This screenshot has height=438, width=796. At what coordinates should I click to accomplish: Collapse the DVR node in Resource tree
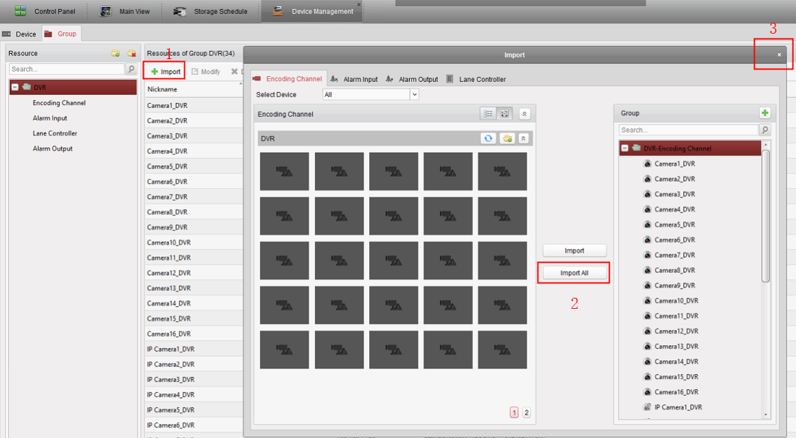click(15, 87)
